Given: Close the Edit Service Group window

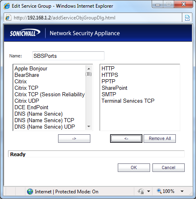Looking at the screenshot, I should pos(183,4).
